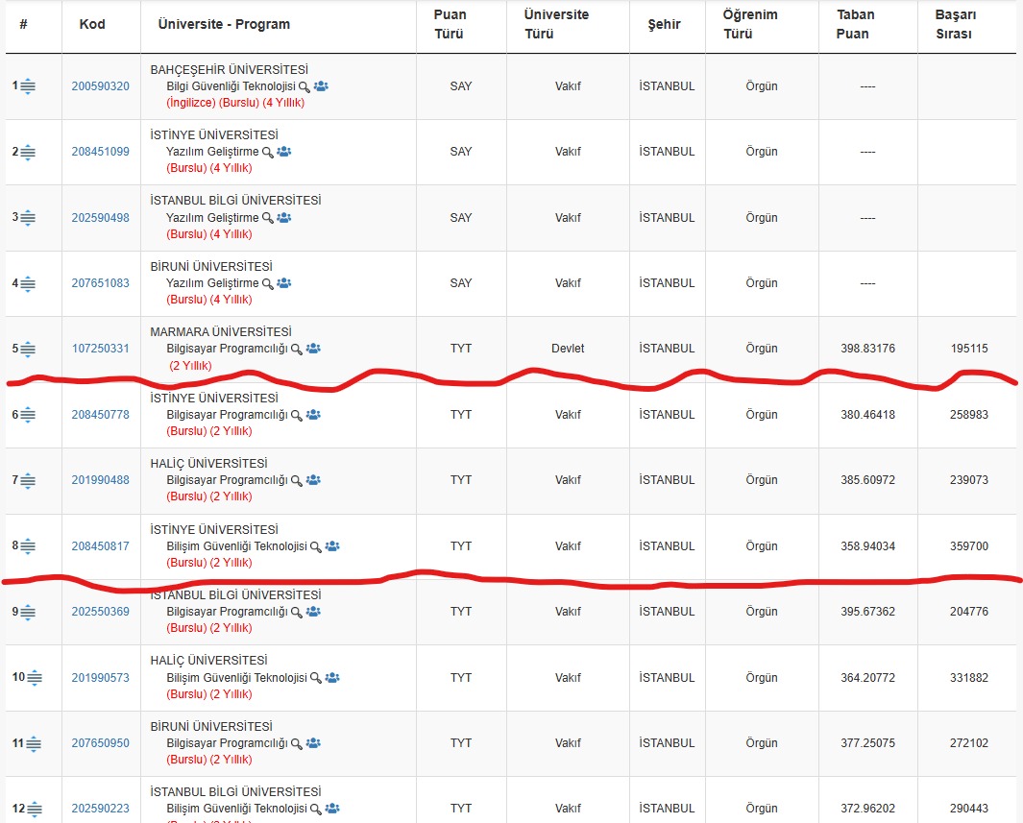1023x823 pixels.
Task: Click people icon for Biruni Yazılım Geliştirme
Action: click(283, 283)
